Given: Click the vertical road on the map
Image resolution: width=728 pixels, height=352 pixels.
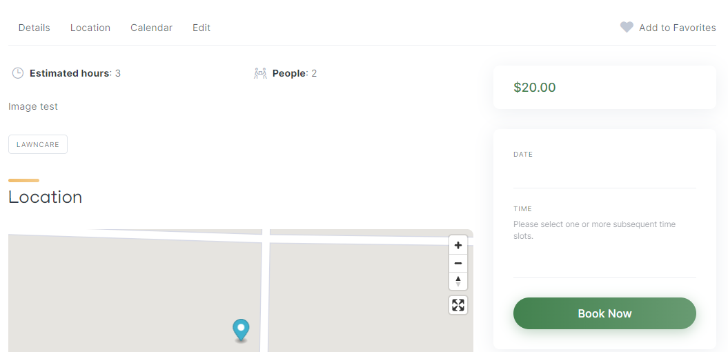Looking at the screenshot, I should (265, 291).
